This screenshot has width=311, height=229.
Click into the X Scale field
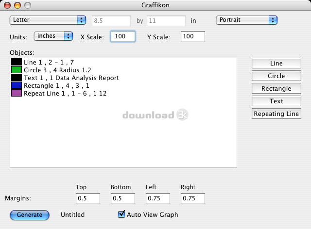coord(122,36)
